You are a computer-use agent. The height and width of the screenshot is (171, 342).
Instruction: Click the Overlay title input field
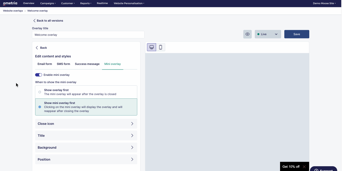pos(88,35)
